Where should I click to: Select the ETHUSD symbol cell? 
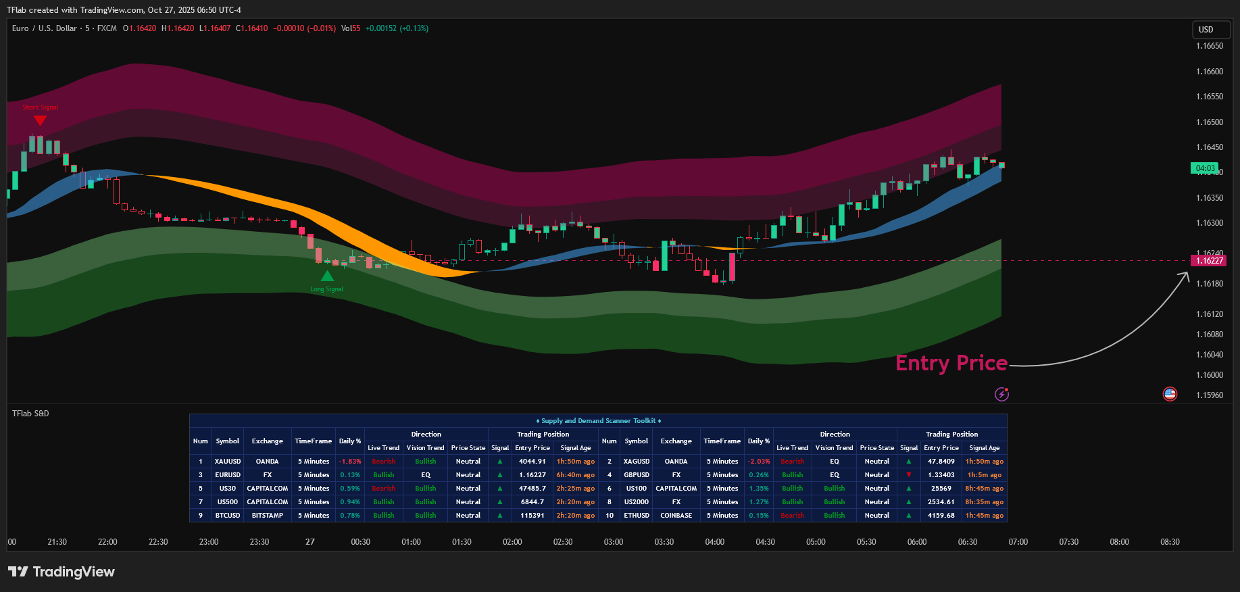click(x=637, y=516)
